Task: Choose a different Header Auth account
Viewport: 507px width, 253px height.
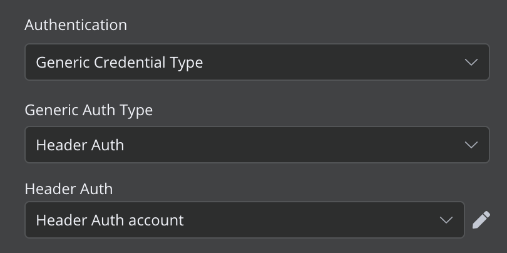Action: pos(244,220)
